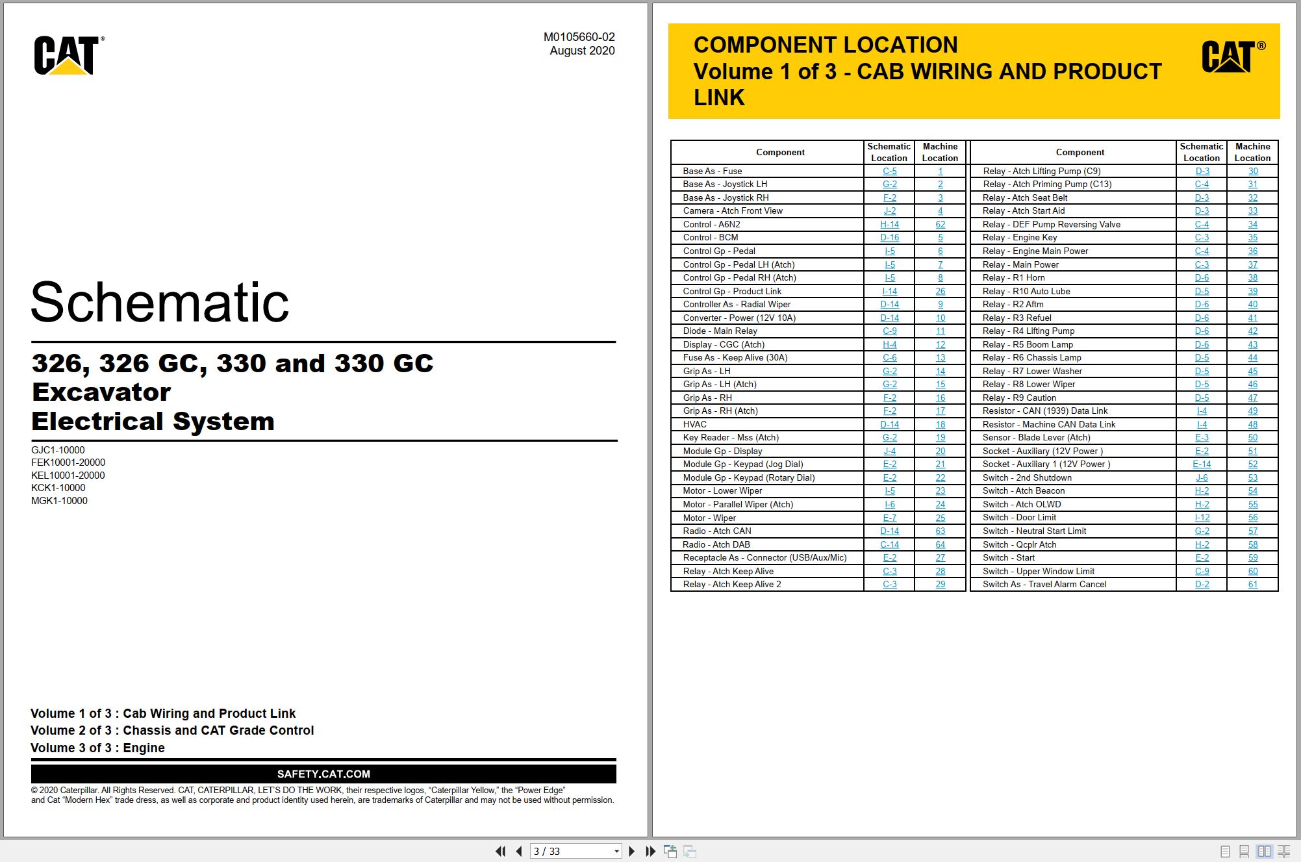Open schematic link C-9 for Diode - Main Relay
This screenshot has width=1301, height=862.
point(889,331)
